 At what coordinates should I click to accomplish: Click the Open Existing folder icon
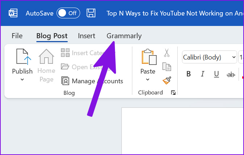[65, 67]
